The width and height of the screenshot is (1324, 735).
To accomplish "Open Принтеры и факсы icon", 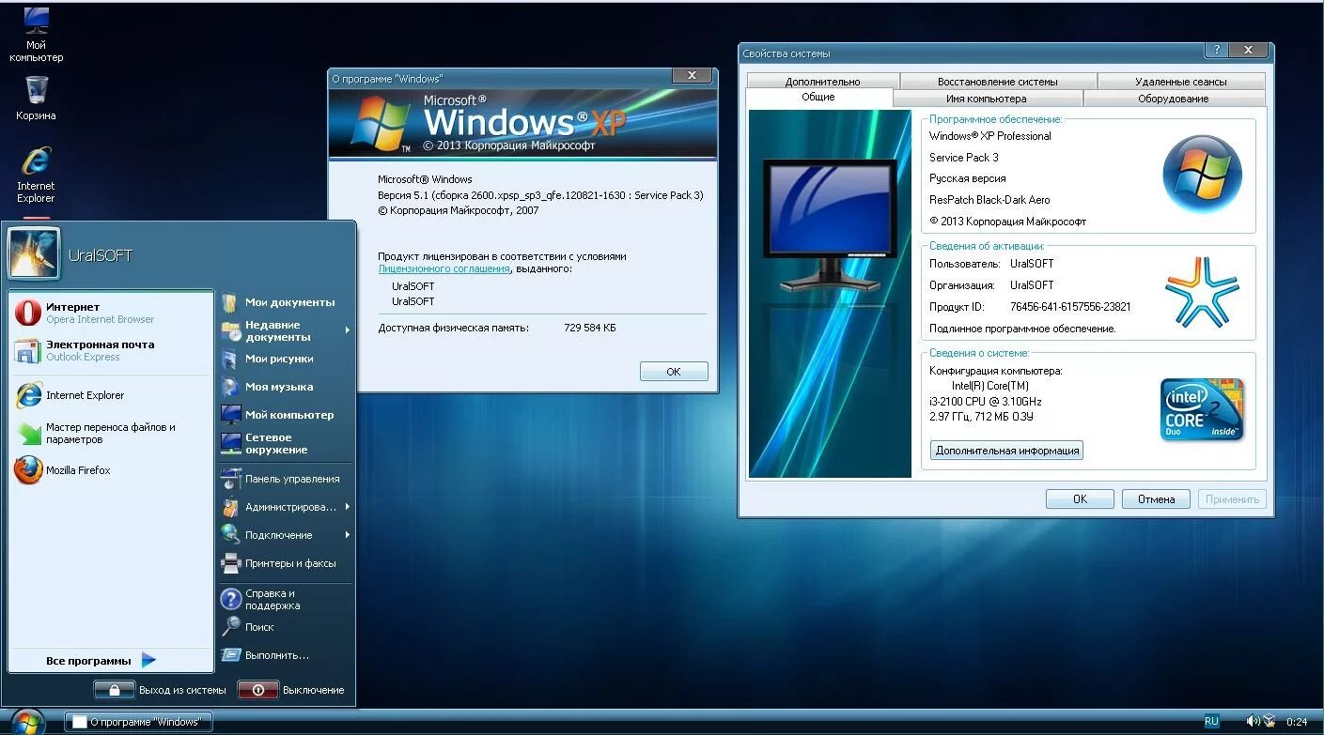I will (x=230, y=563).
